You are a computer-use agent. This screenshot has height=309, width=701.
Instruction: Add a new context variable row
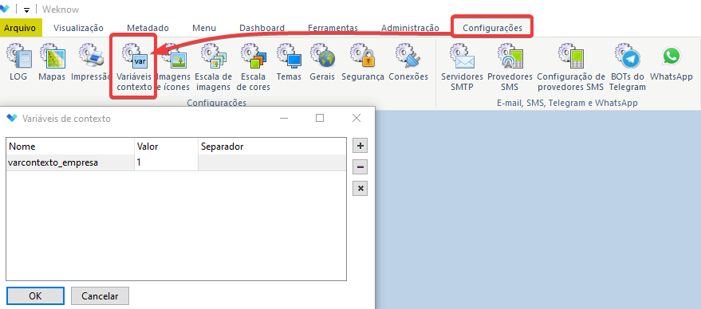tap(360, 146)
